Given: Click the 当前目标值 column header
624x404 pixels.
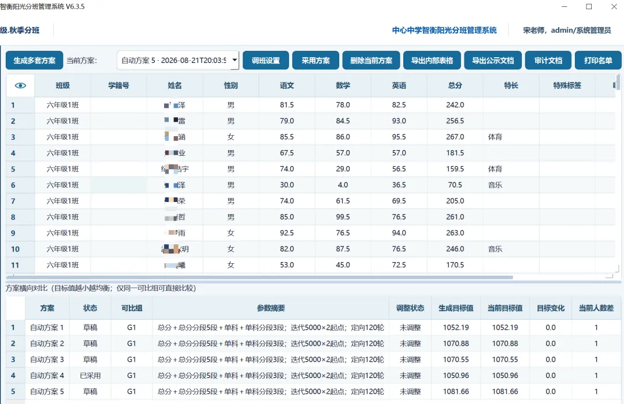Looking at the screenshot, I should point(505,308).
